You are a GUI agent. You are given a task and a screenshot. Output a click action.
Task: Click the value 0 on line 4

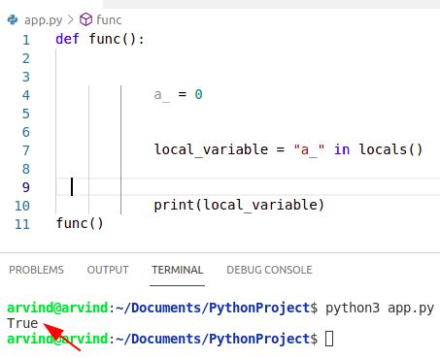click(x=198, y=94)
